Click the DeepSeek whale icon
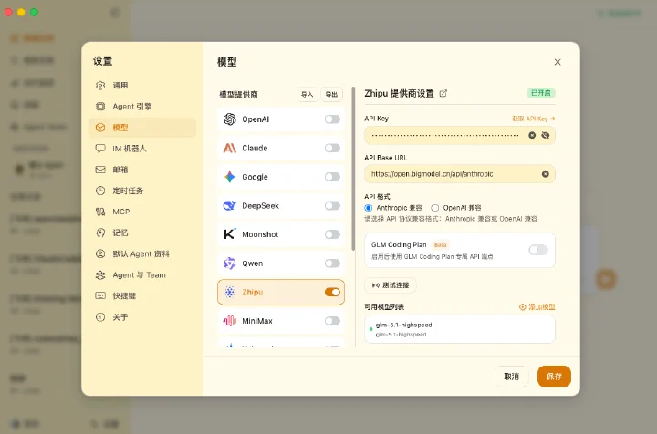This screenshot has height=434, width=657. point(229,205)
